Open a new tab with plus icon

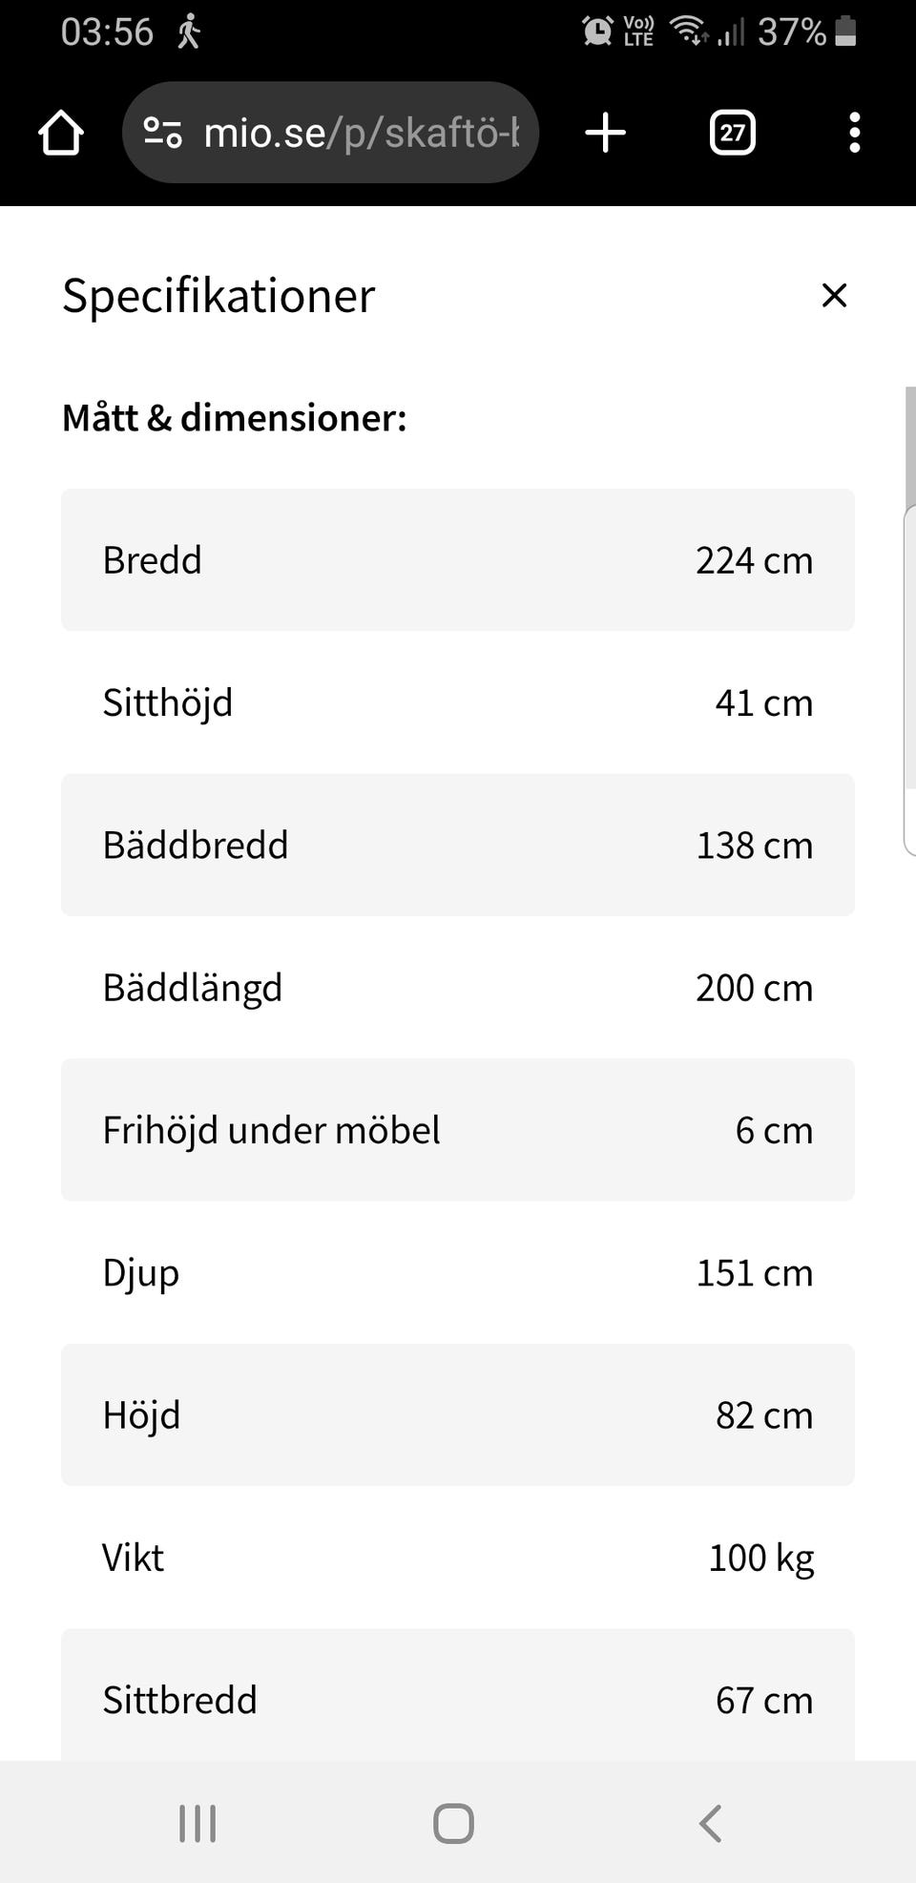605,133
